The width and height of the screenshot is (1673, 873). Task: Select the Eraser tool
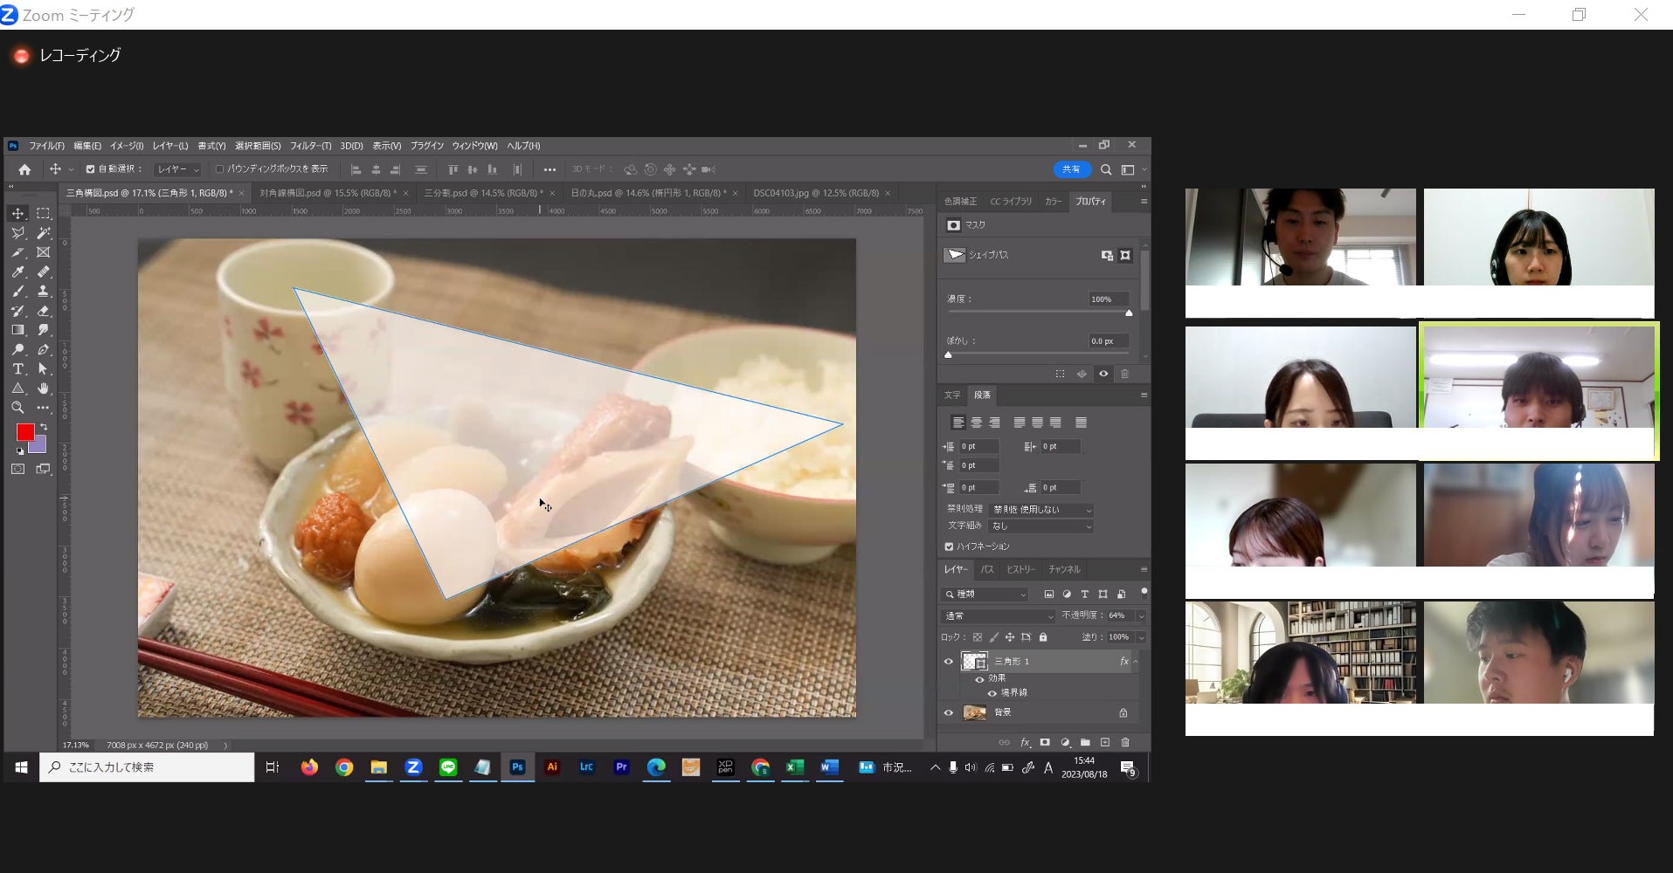tap(43, 311)
